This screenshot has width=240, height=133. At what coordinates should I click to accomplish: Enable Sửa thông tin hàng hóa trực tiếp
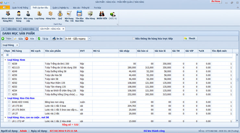tap(133, 39)
